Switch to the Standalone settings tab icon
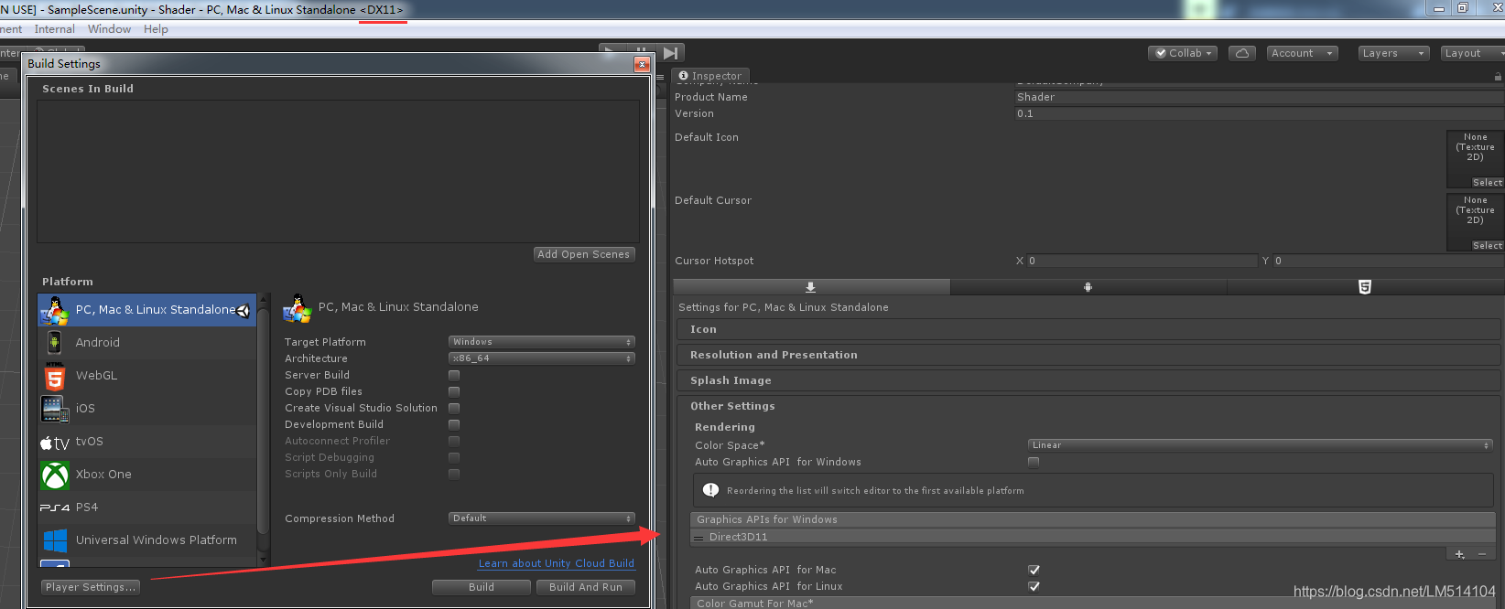Screen dimensions: 1505x609 (810, 287)
